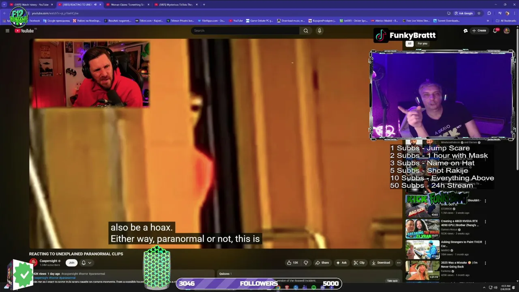Viewport: 519px width, 292px height.
Task: Switch to Woman Claims Something browser tab
Action: pos(127,4)
